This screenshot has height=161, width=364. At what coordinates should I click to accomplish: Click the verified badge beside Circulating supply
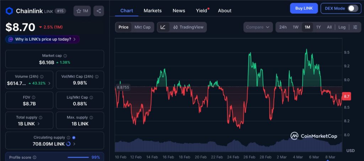74,138
